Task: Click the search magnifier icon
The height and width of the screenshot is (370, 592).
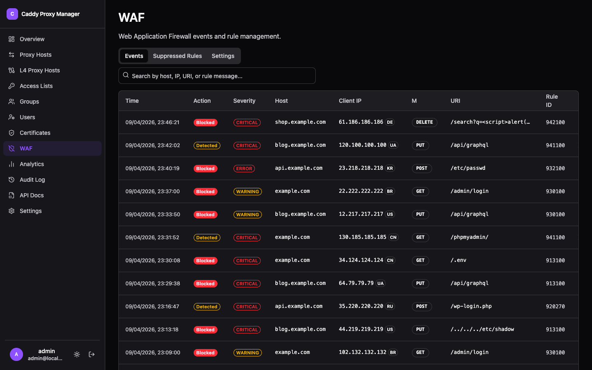Action: pyautogui.click(x=126, y=75)
